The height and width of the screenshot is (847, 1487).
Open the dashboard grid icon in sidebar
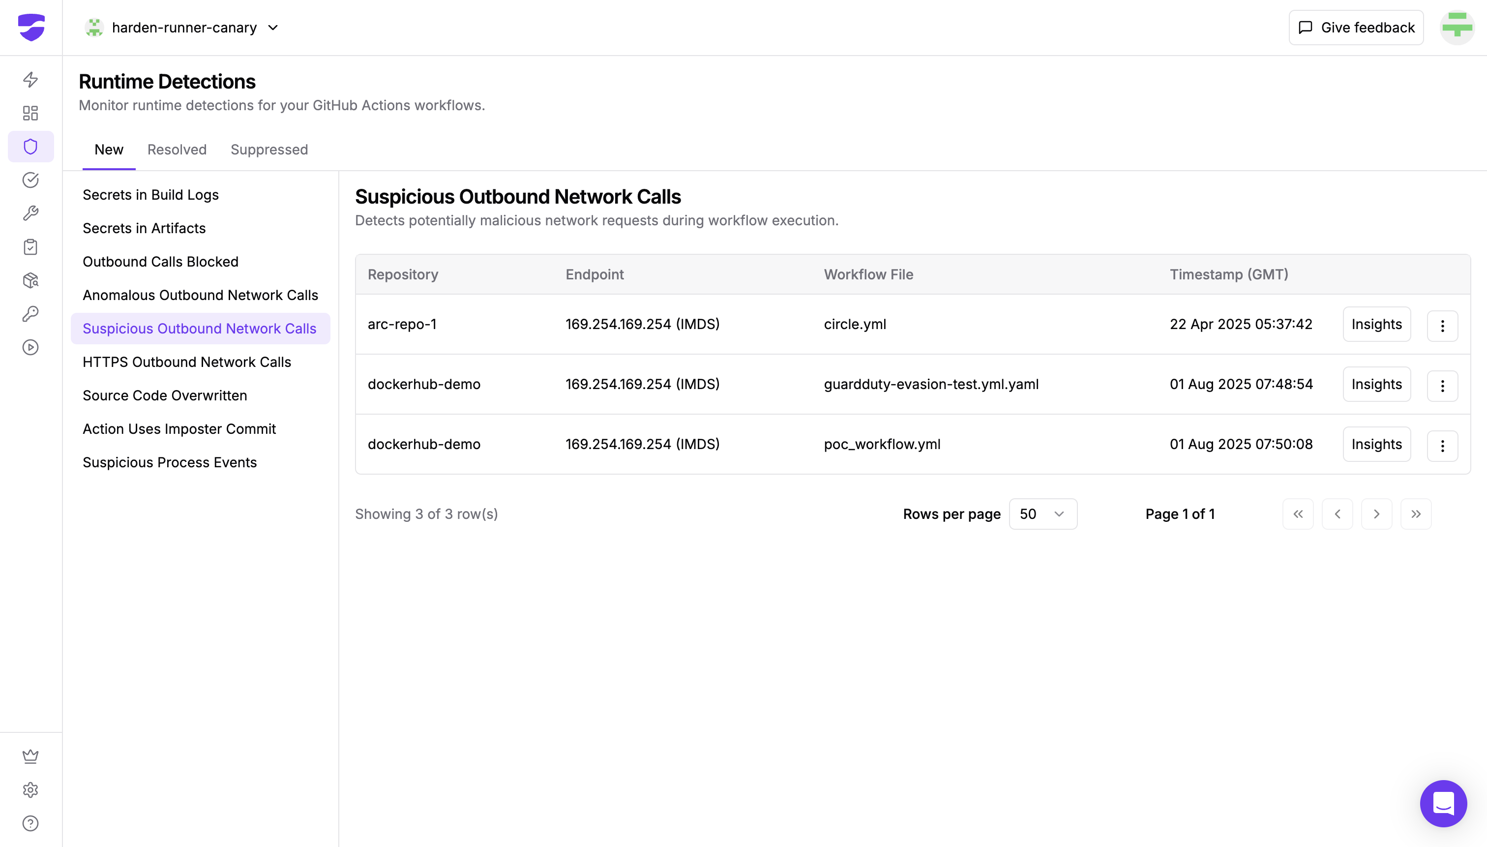pyautogui.click(x=30, y=113)
